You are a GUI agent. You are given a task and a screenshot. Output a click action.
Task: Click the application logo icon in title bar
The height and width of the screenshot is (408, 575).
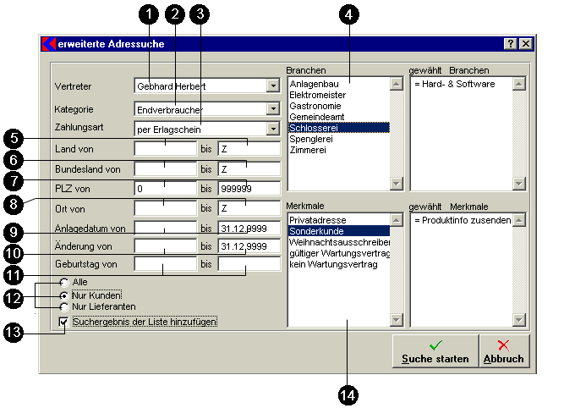(48, 43)
